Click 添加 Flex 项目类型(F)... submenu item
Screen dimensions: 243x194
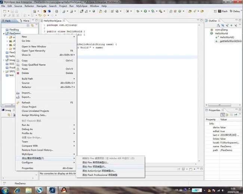(x=111, y=167)
